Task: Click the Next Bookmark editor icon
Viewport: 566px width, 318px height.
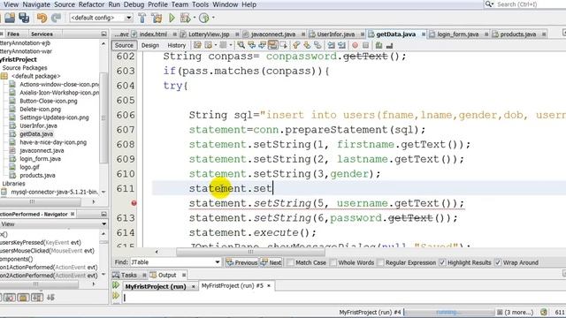Action: coord(307,45)
